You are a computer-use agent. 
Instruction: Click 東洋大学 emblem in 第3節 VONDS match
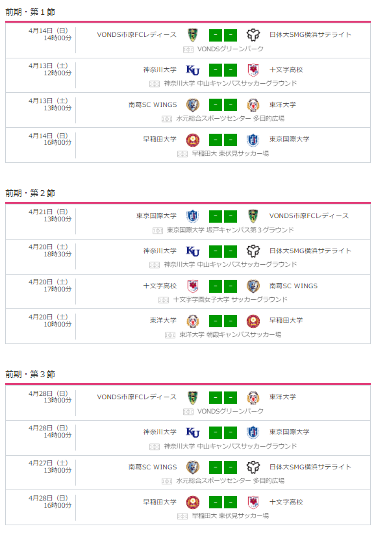tap(253, 397)
